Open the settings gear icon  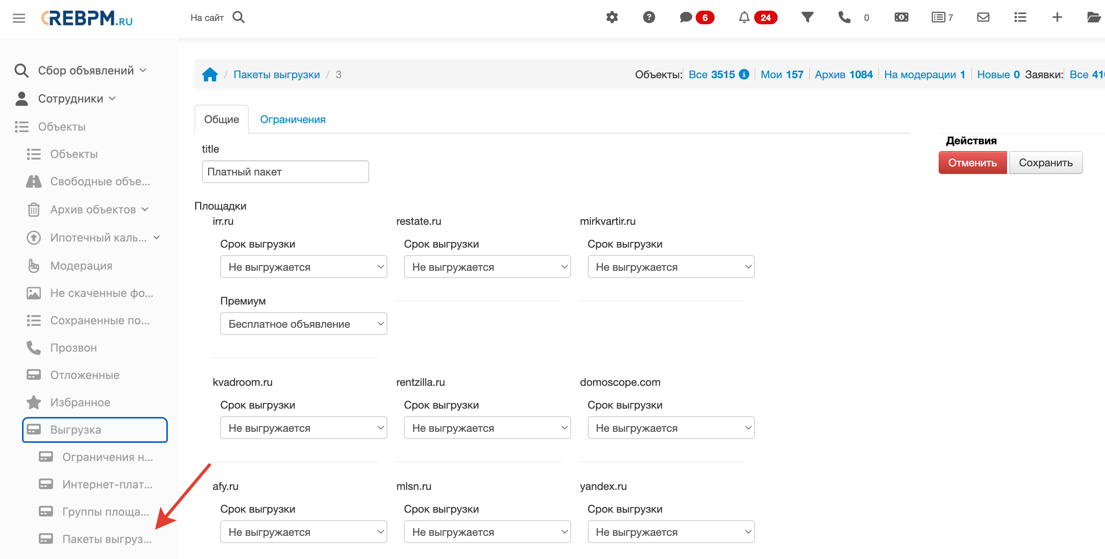[612, 17]
